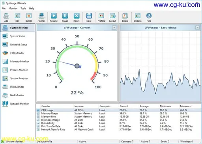This screenshot has width=202, height=144.
Task: Click the Average column header
Action: [x=149, y=106]
